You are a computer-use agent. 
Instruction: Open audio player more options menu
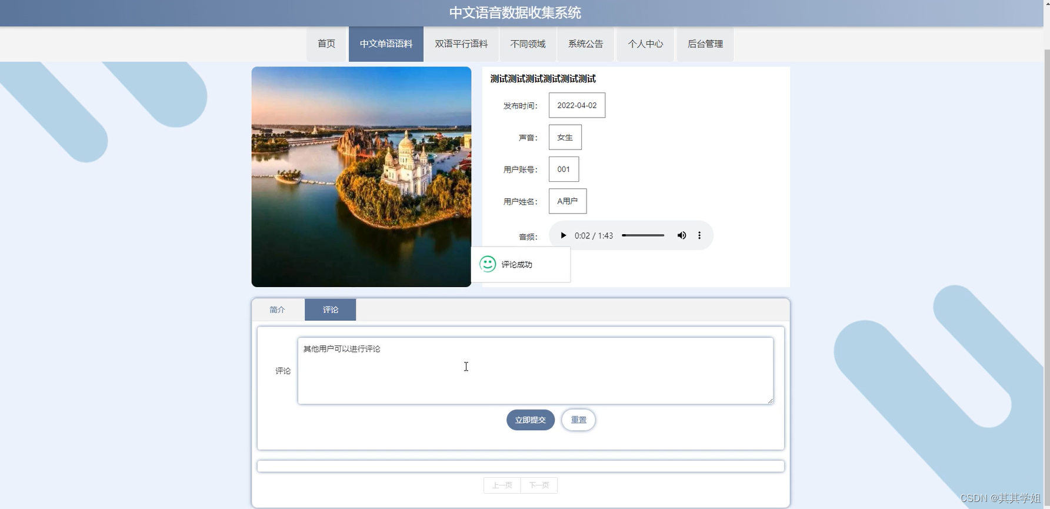(699, 235)
